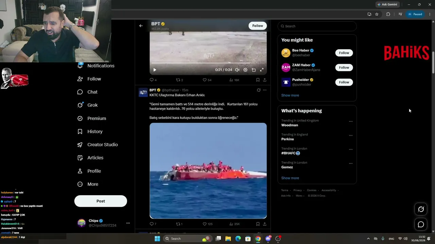
Task: Bookmark the ship post with 125 likes
Action: [258, 224]
